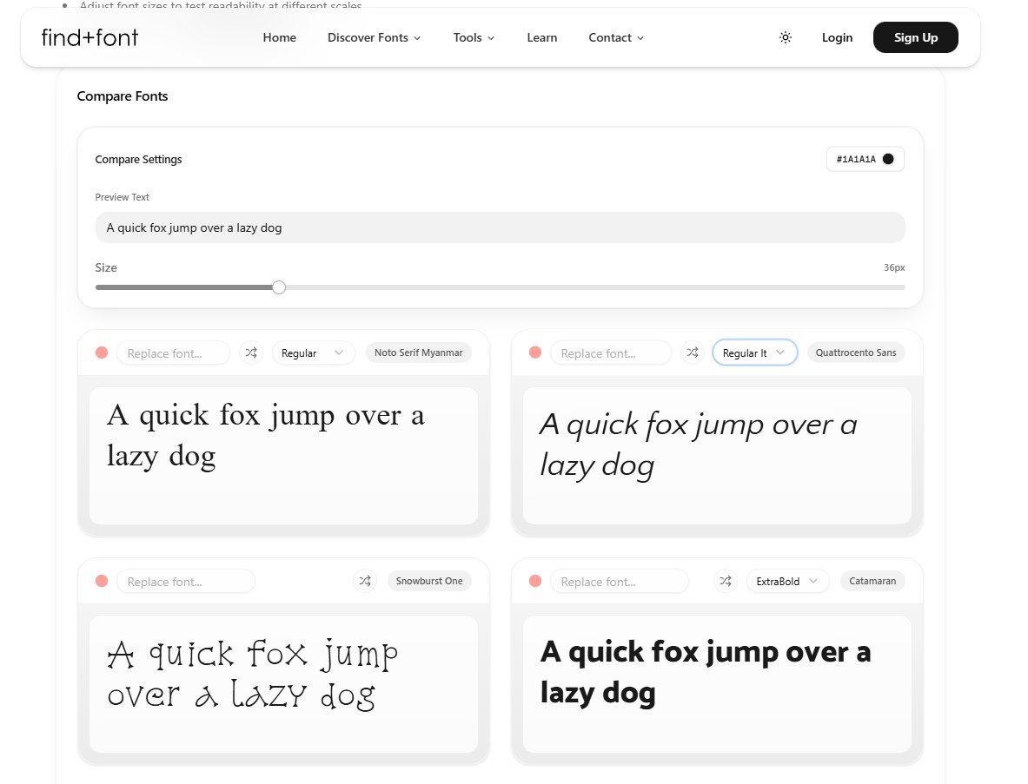
Task: Click the Compare Settings label
Action: pos(138,159)
